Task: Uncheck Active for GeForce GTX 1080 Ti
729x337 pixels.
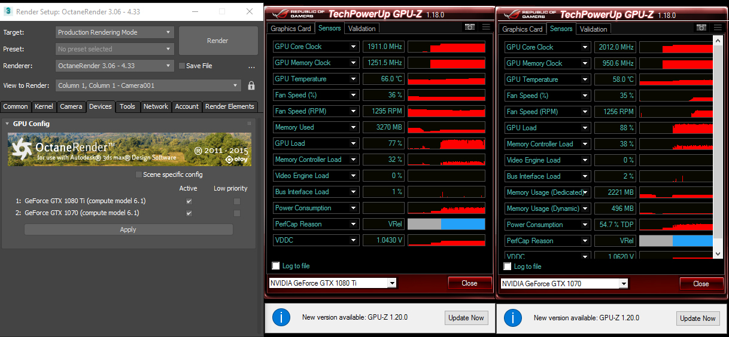Action: tap(189, 201)
